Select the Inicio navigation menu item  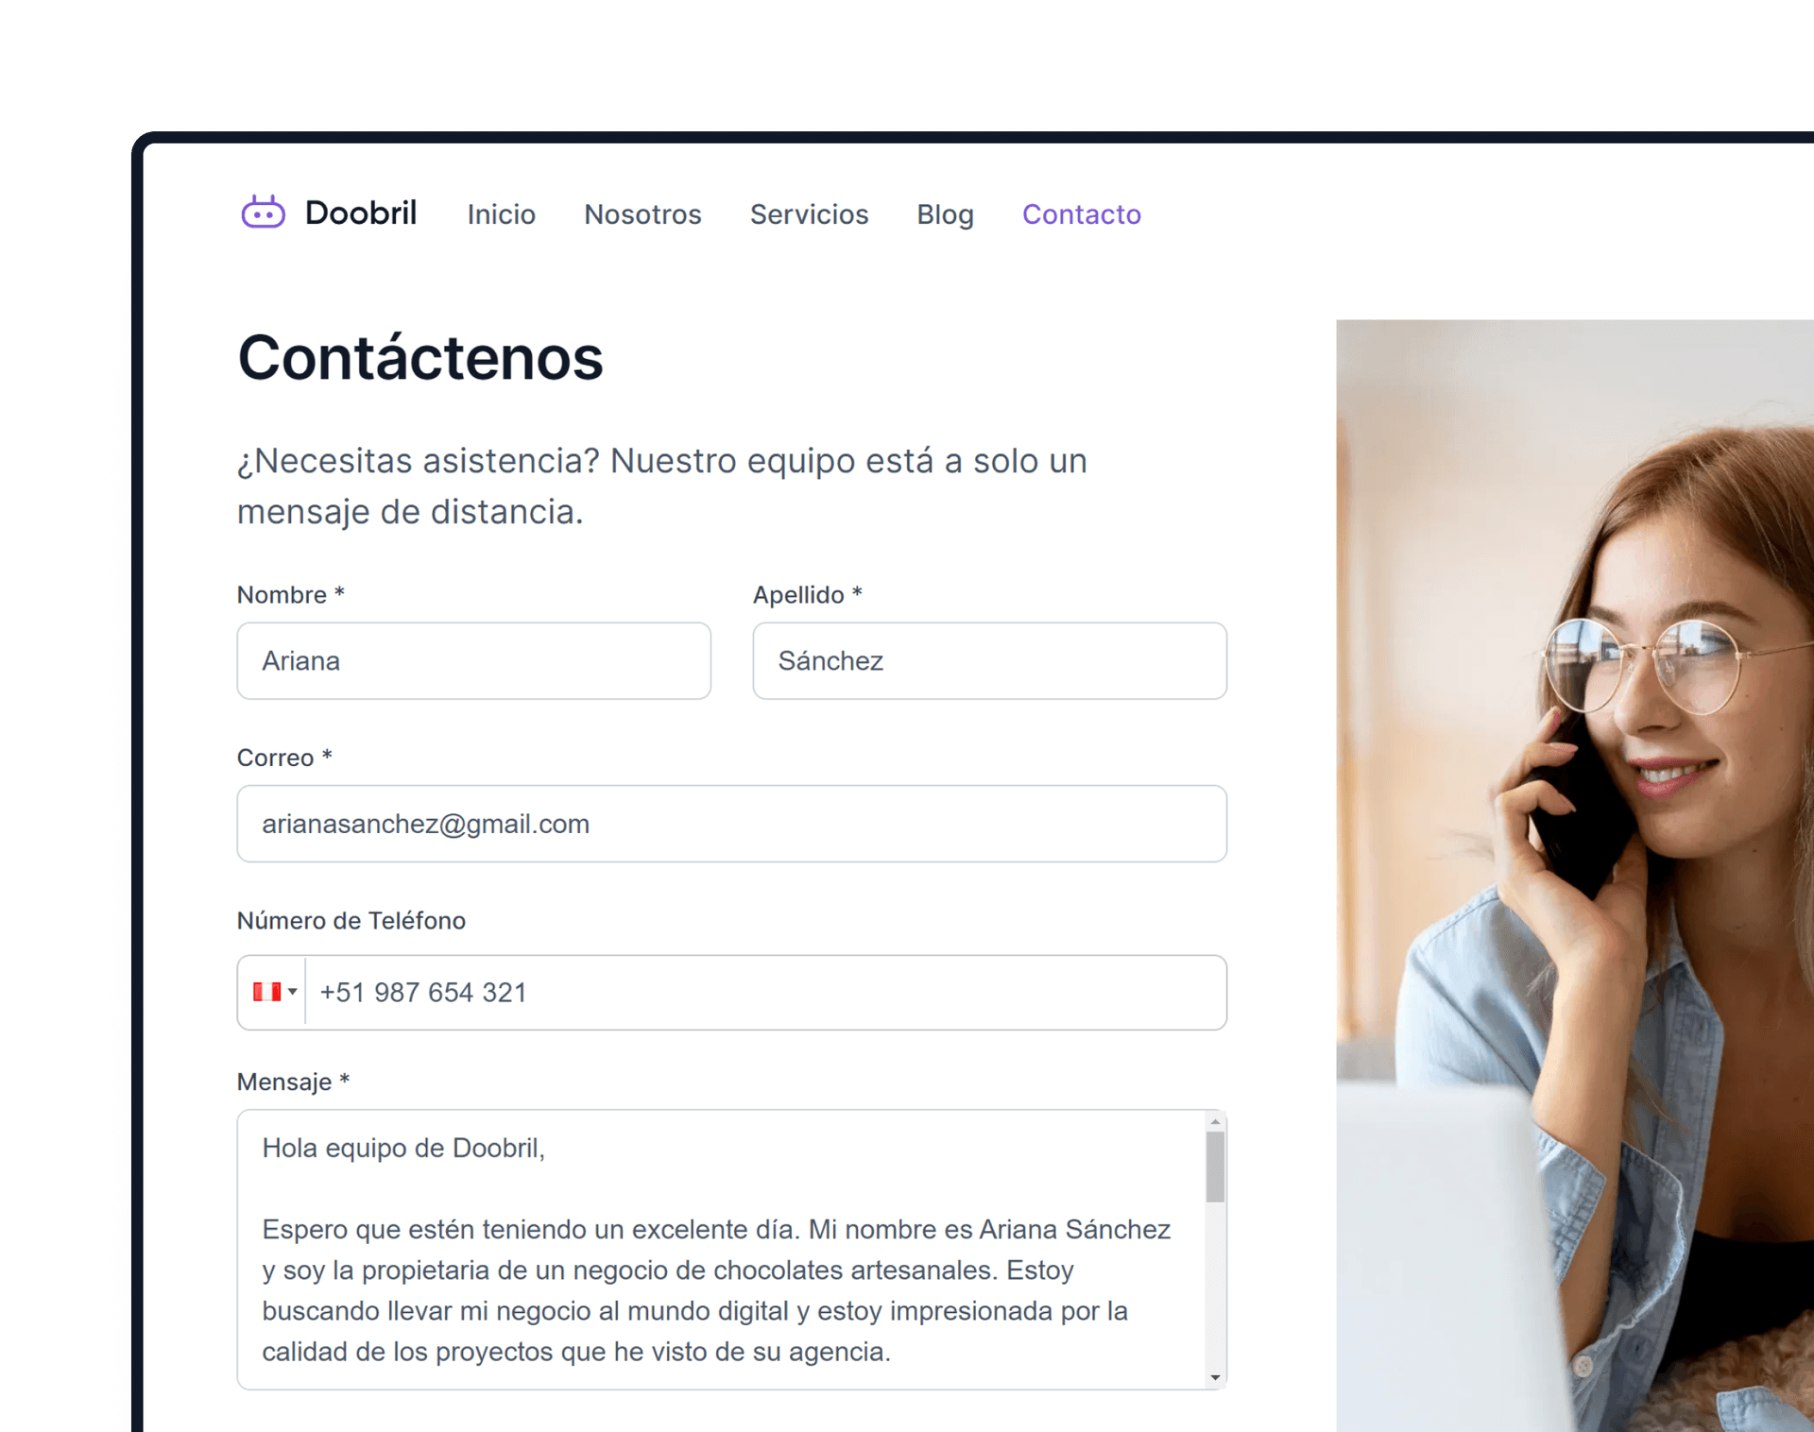click(501, 214)
